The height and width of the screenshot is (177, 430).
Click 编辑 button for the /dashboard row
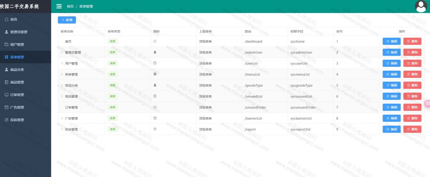[x=391, y=41]
